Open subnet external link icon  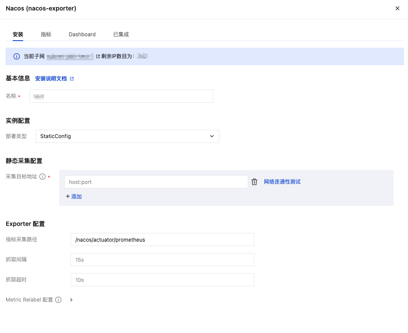(98, 56)
